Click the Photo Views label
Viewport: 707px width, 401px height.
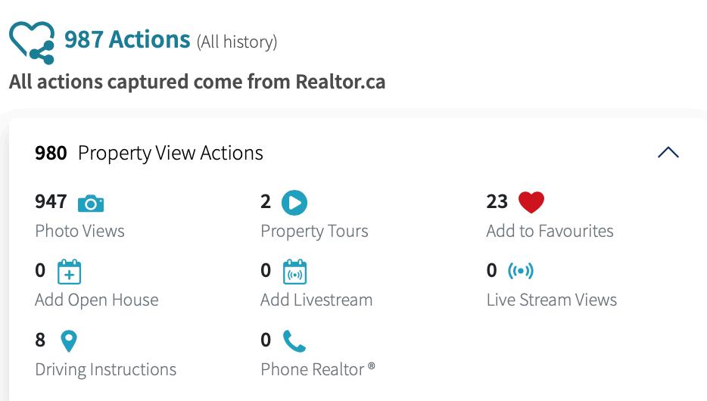click(79, 231)
